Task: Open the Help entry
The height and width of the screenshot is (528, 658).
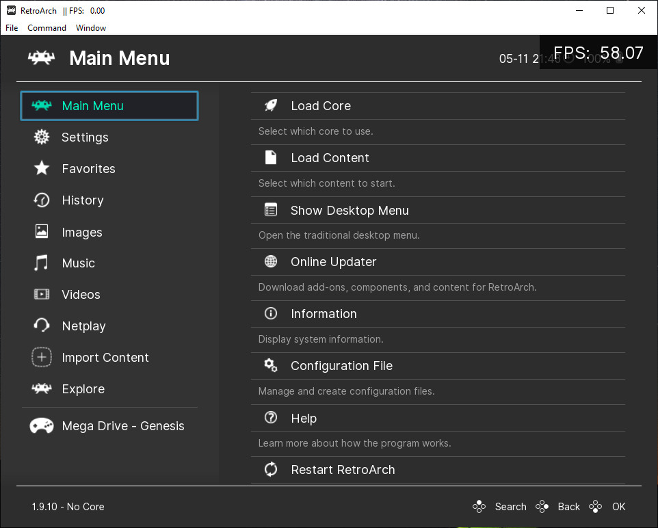Action: (x=438, y=418)
